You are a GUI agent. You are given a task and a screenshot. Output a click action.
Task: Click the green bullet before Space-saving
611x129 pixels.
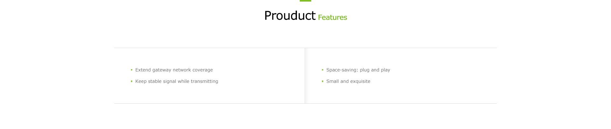pyautogui.click(x=322, y=70)
